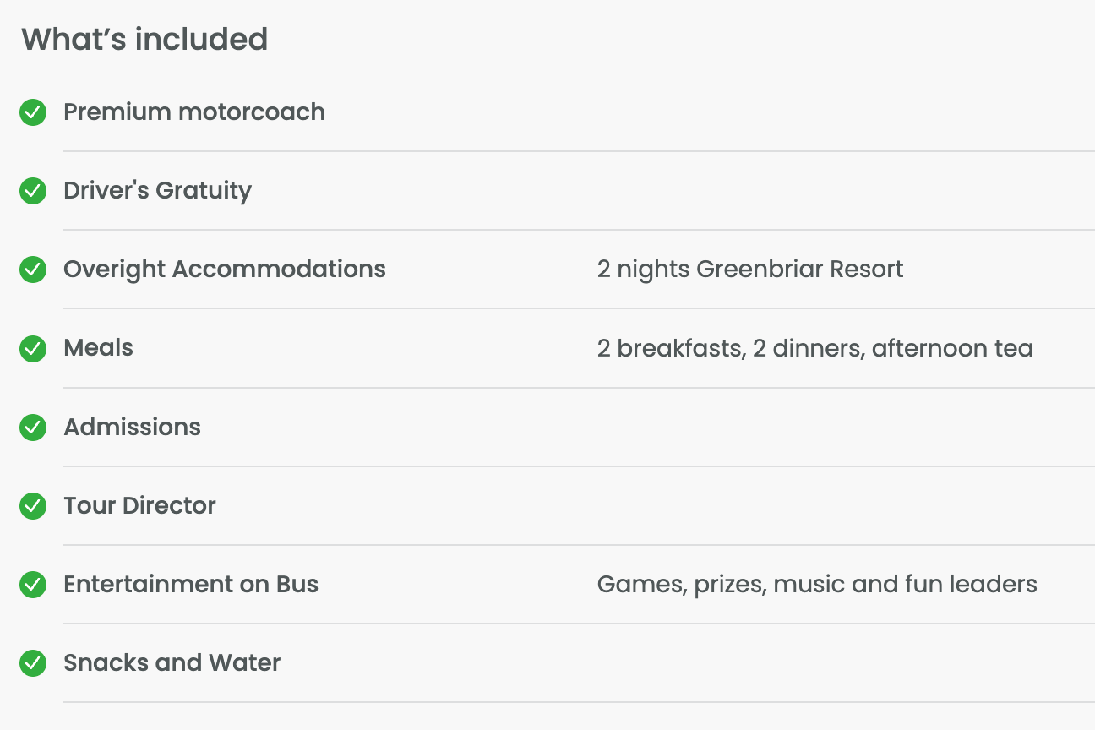The image size is (1095, 730).
Task: Click checkmark beside Entertainment on Bus
Action: click(33, 585)
